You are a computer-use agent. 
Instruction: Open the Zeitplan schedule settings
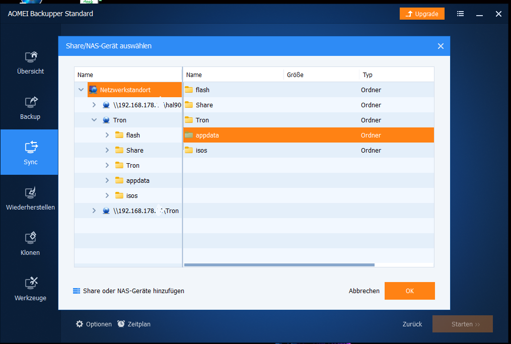(134, 324)
